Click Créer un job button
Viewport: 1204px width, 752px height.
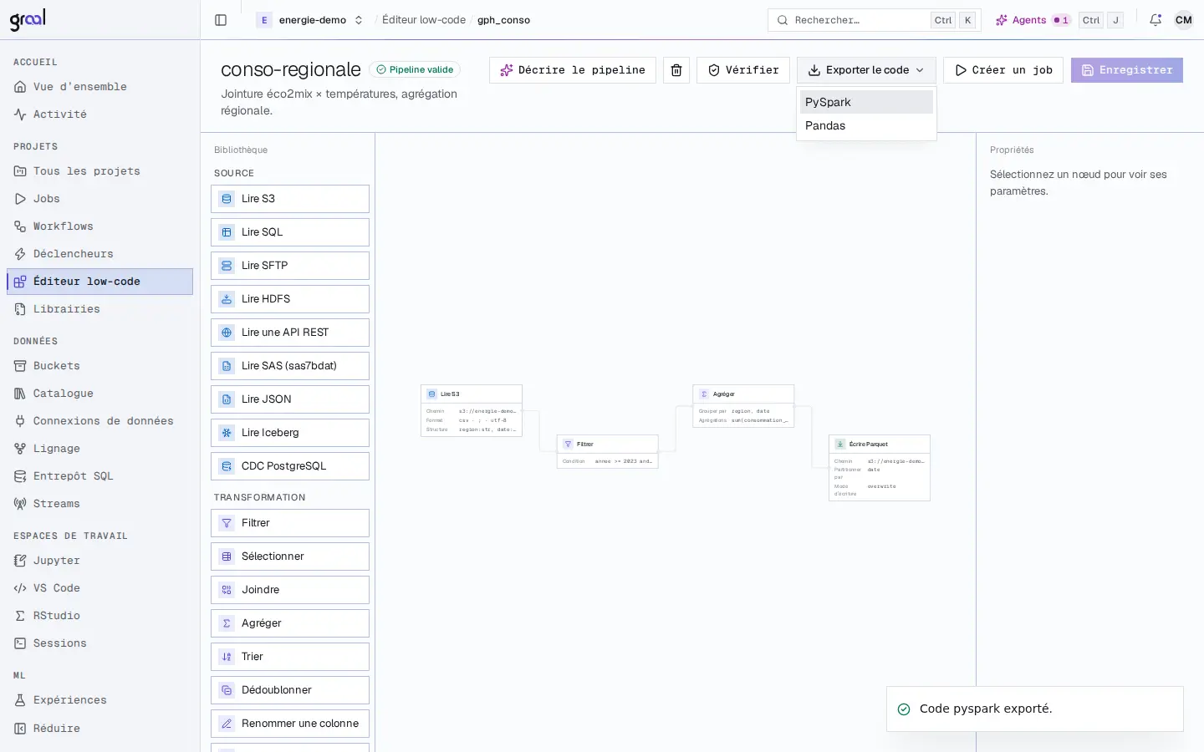(1003, 70)
